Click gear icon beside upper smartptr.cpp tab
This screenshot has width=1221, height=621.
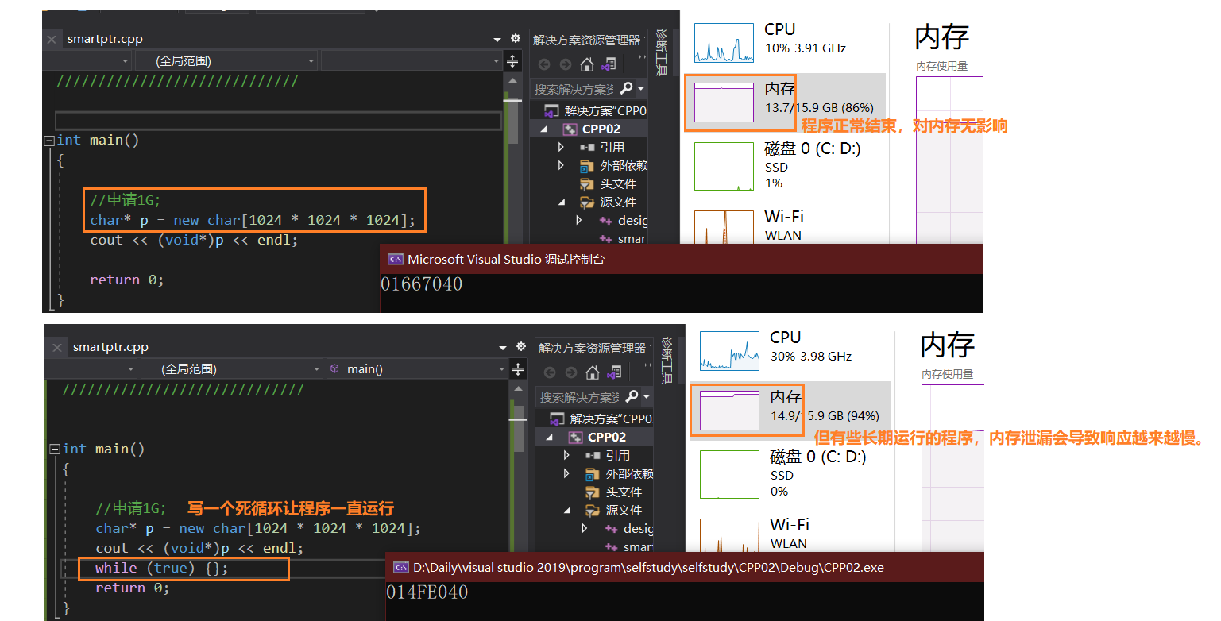tap(516, 38)
